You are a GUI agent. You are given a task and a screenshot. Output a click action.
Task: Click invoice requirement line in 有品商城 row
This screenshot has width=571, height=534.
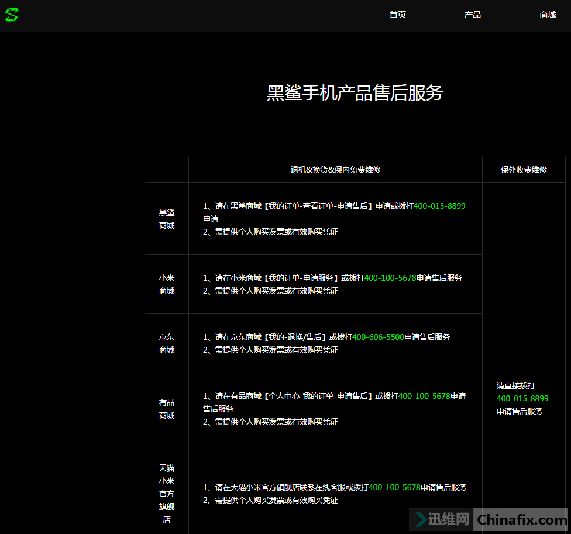point(270,422)
